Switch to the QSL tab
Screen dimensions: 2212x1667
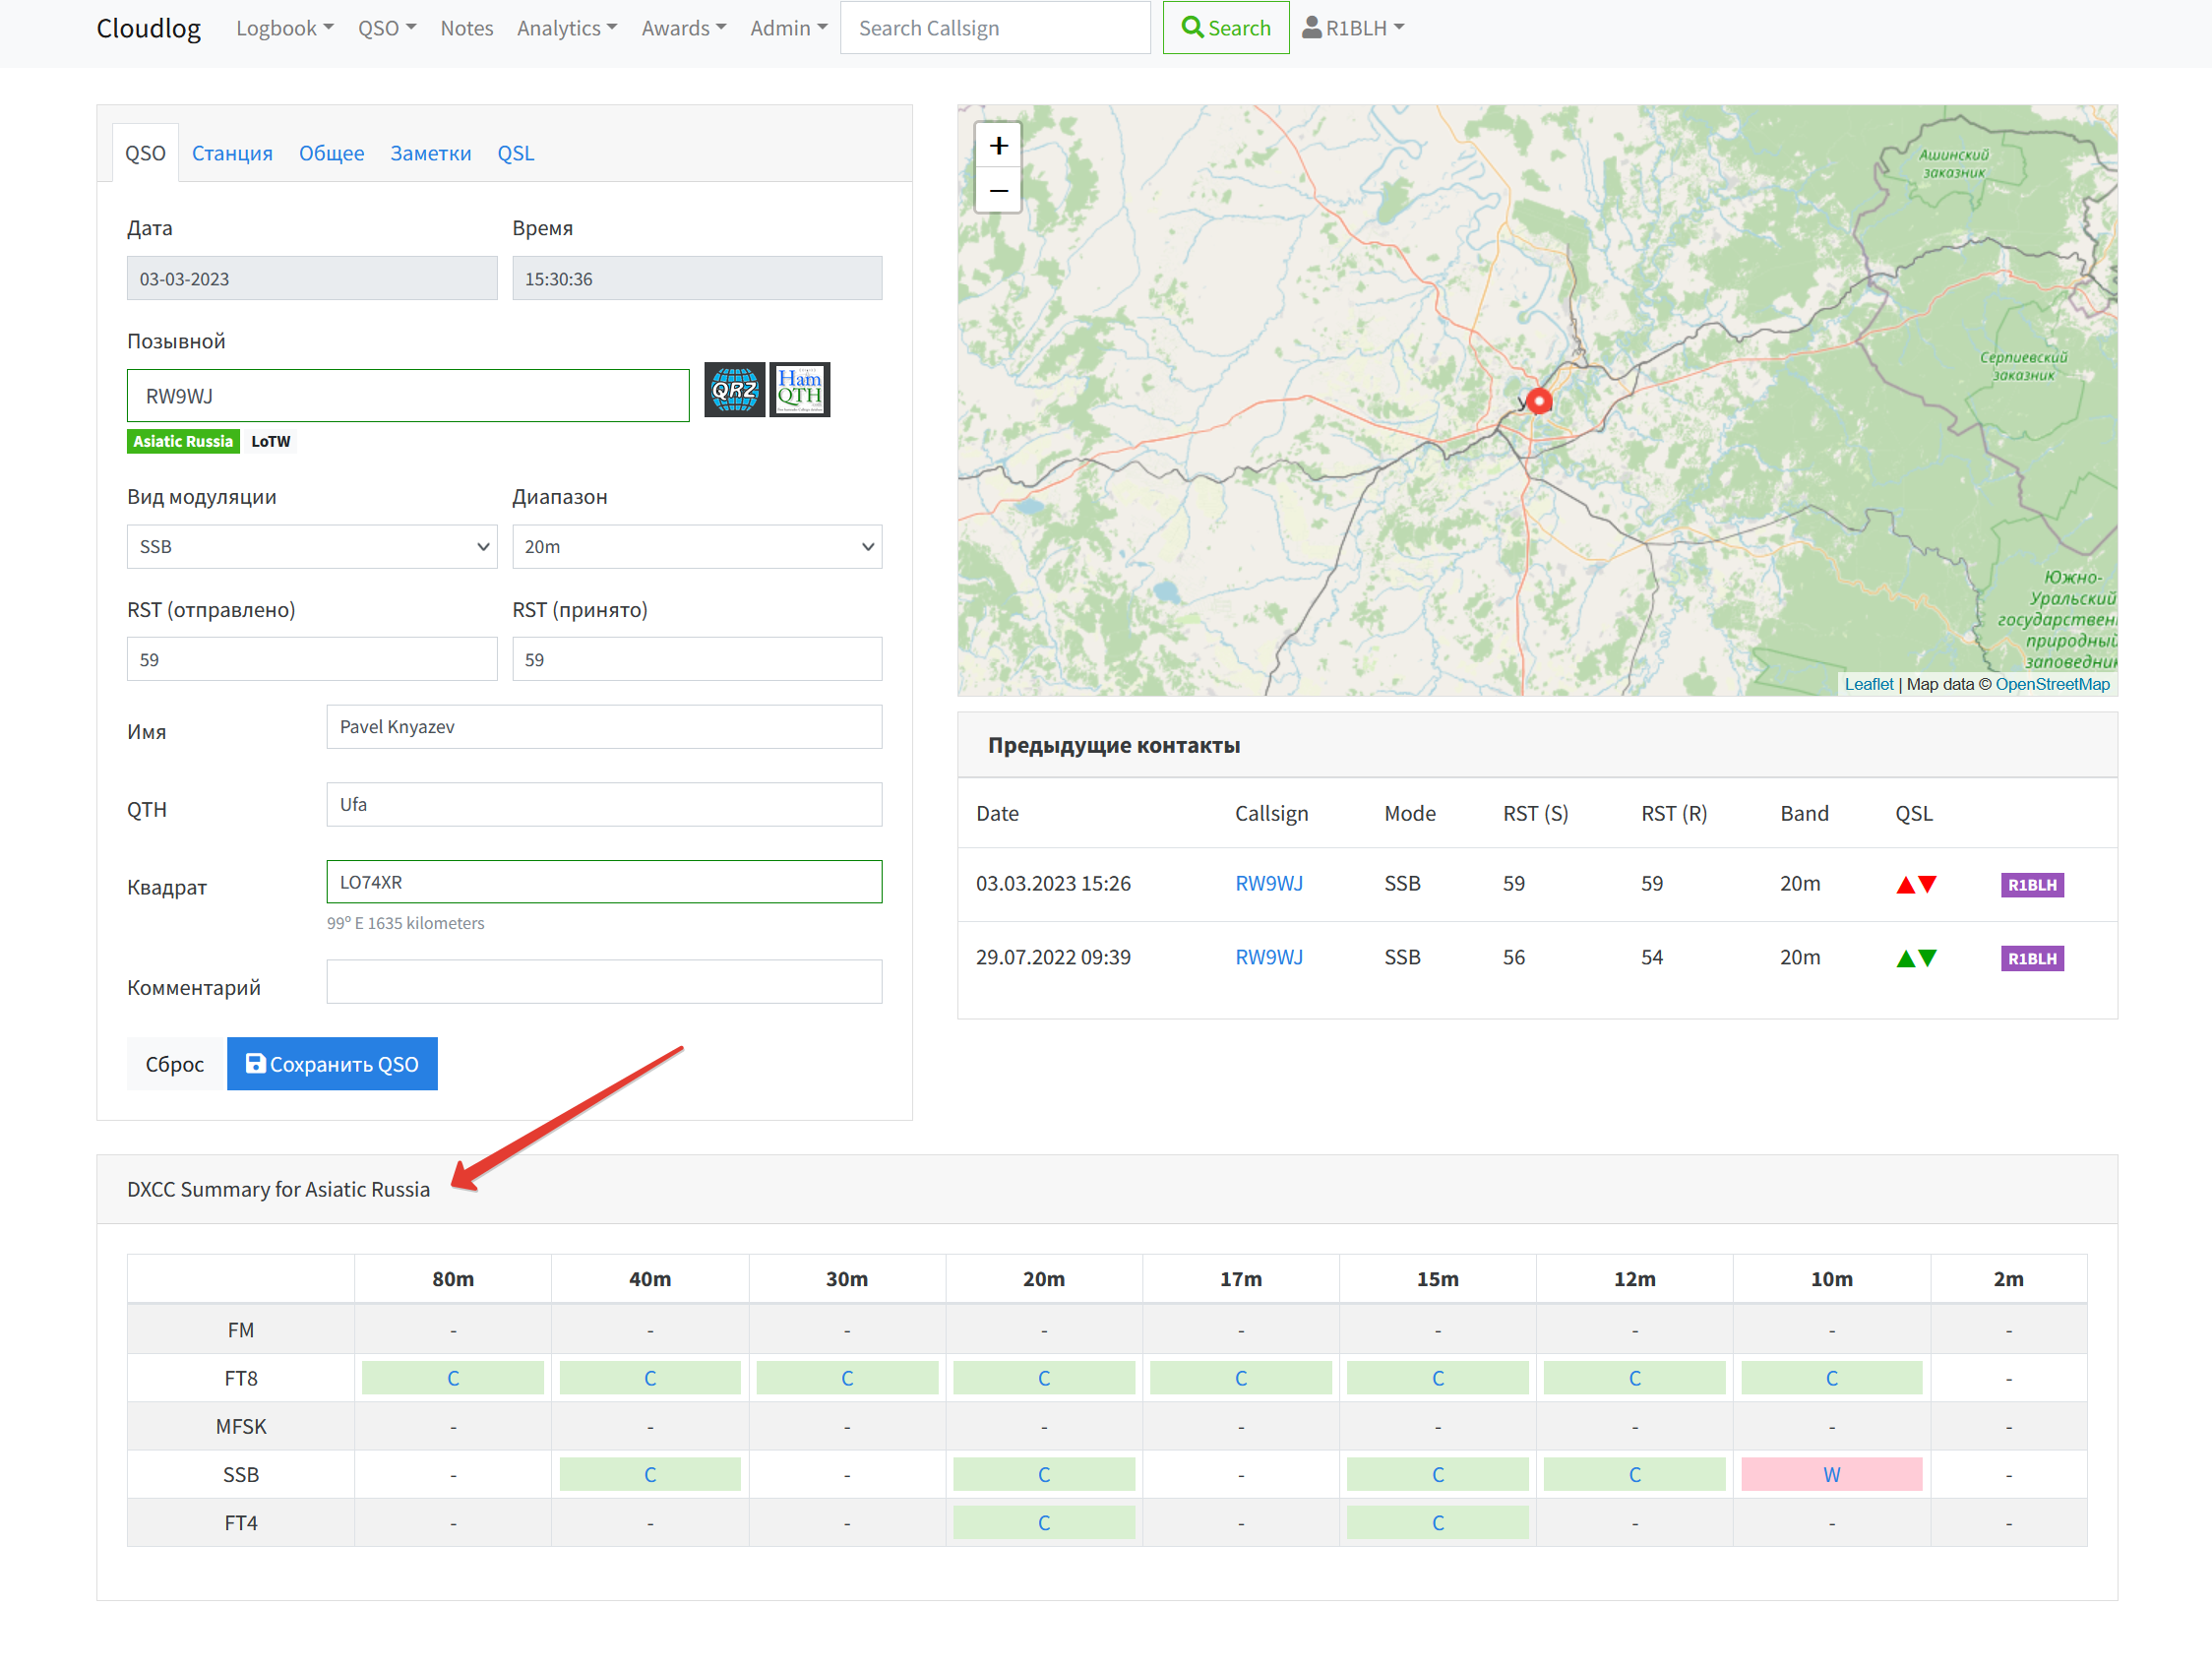[x=516, y=153]
